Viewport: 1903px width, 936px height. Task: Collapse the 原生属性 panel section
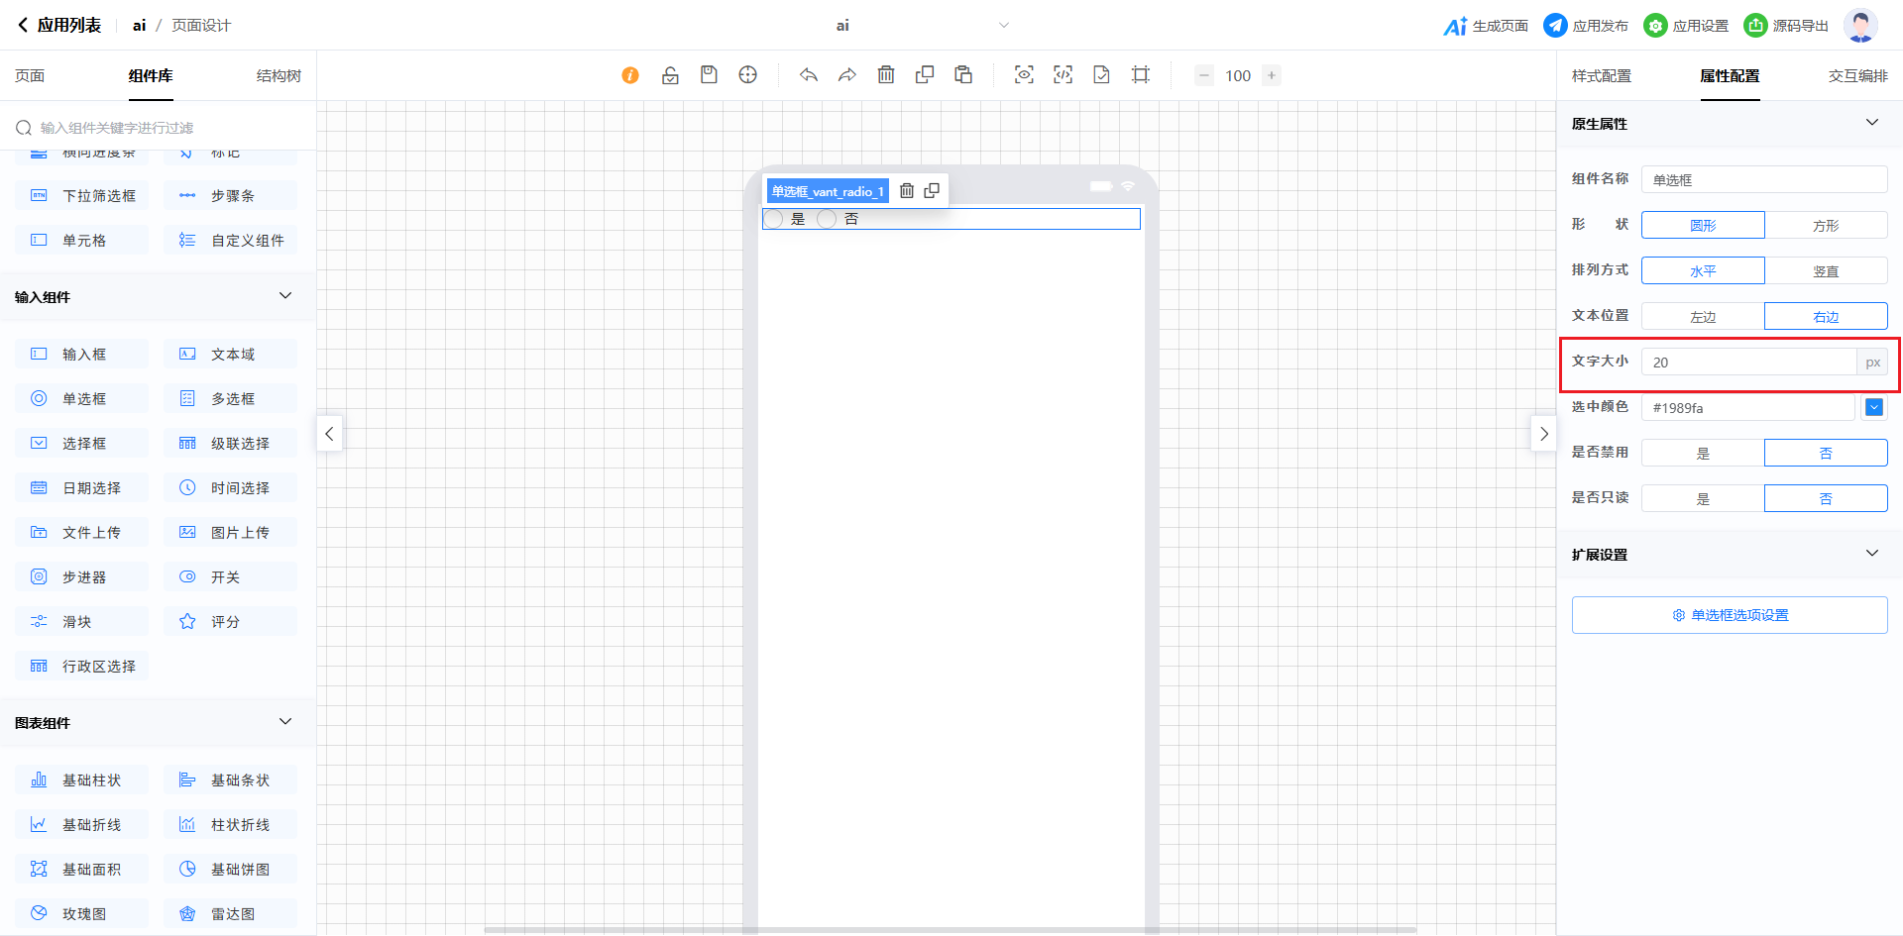pos(1871,123)
